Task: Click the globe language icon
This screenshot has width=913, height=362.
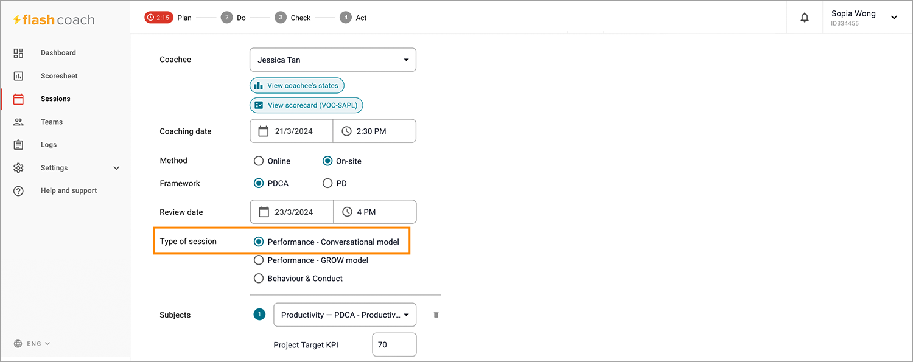Action: tap(18, 344)
